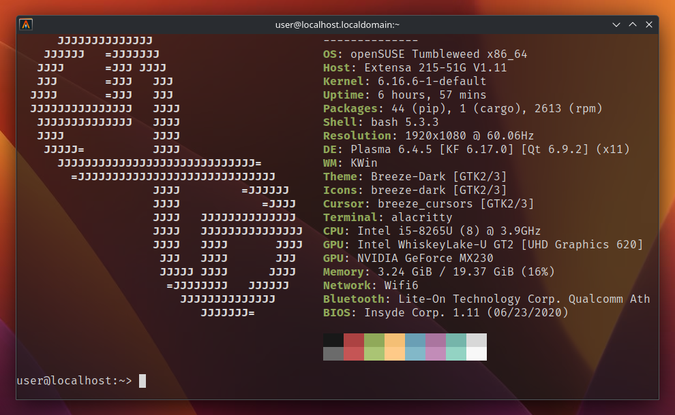Click the 'Wifi6' Network entry text
This screenshot has height=415, width=675.
[402, 285]
